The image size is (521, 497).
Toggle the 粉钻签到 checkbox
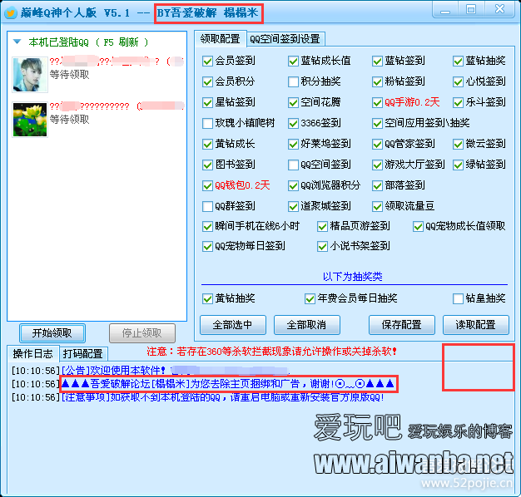tap(377, 81)
